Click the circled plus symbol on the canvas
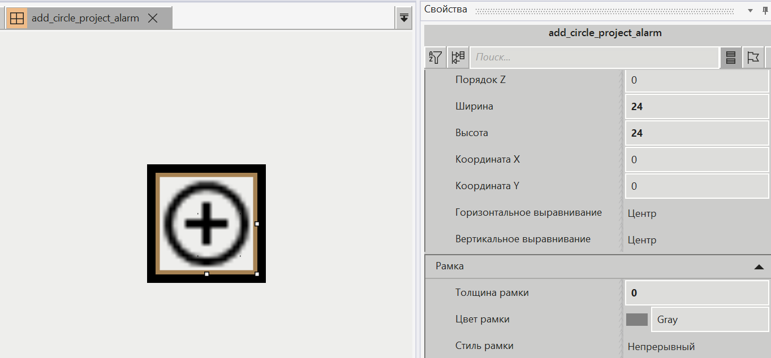The image size is (771, 358). 206,222
